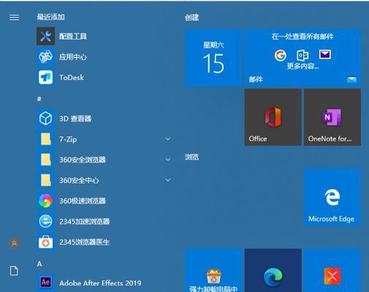Click the Outlook icon in mail tile
The width and height of the screenshot is (369, 292).
coord(303,55)
